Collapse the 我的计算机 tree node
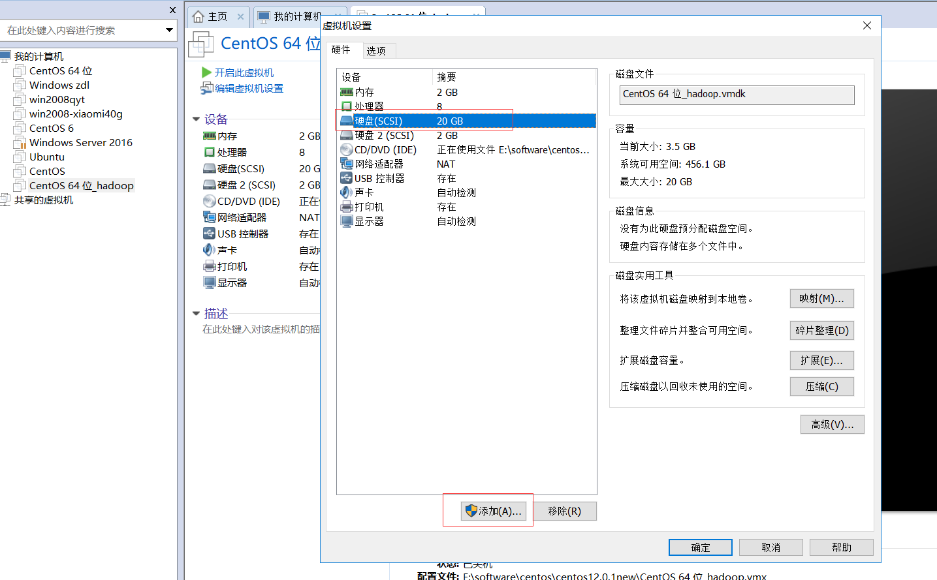 pos(6,56)
